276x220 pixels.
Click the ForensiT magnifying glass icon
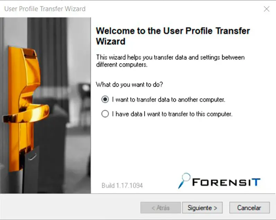184,181
